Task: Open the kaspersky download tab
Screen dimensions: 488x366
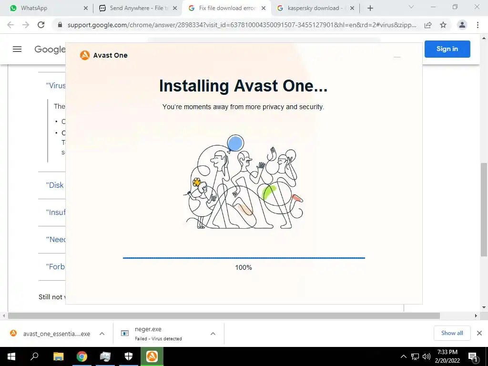Action: 315,8
